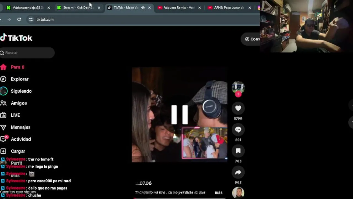Click the 903 shares count
This screenshot has width=353, height=199.
click(238, 182)
